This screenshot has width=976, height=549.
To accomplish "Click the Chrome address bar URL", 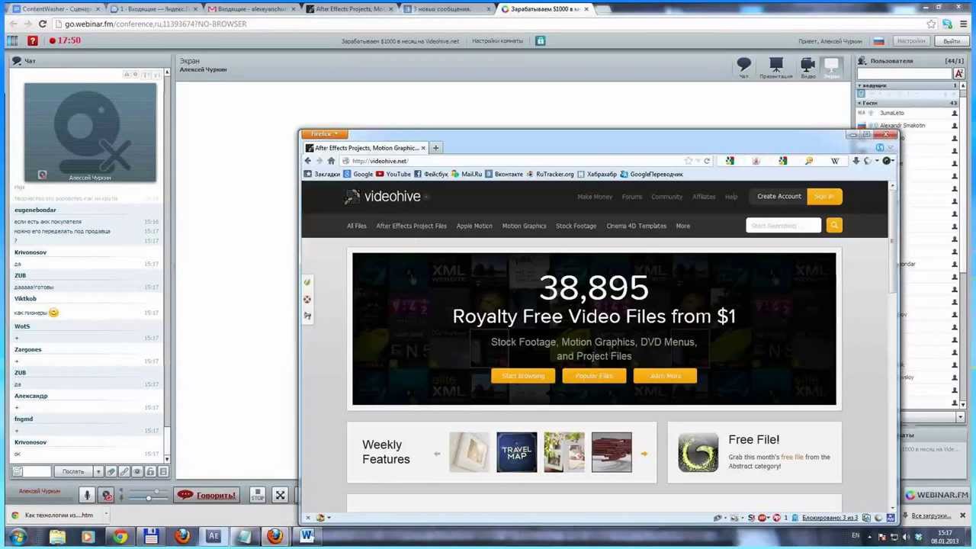I will [156, 24].
